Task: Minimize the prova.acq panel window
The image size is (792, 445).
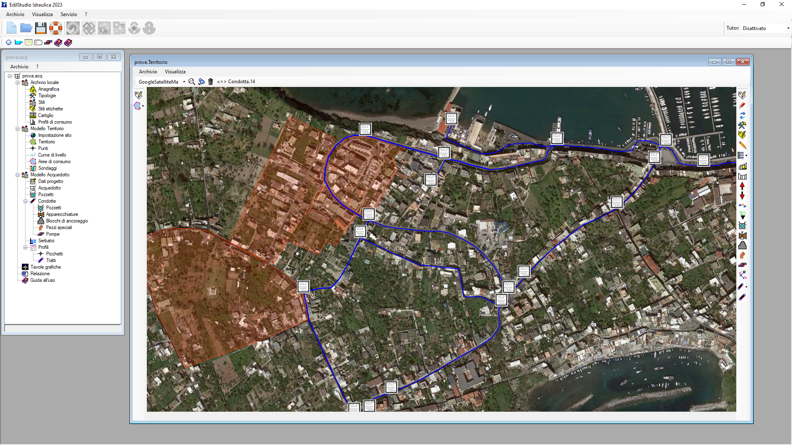Action: (85, 57)
